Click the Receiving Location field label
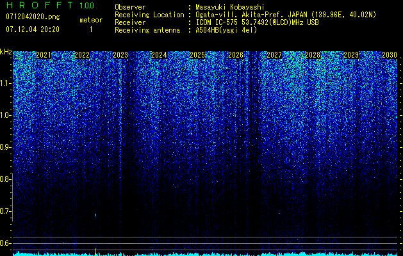This screenshot has width=403, height=256. point(149,15)
